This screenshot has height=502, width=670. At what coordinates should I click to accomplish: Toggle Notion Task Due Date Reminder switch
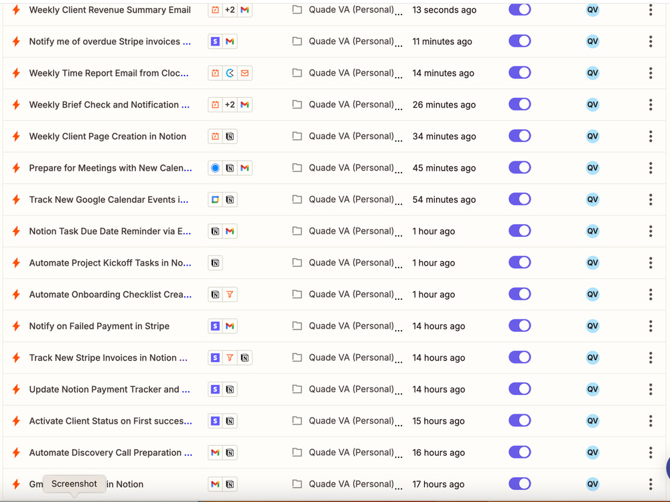(x=520, y=230)
